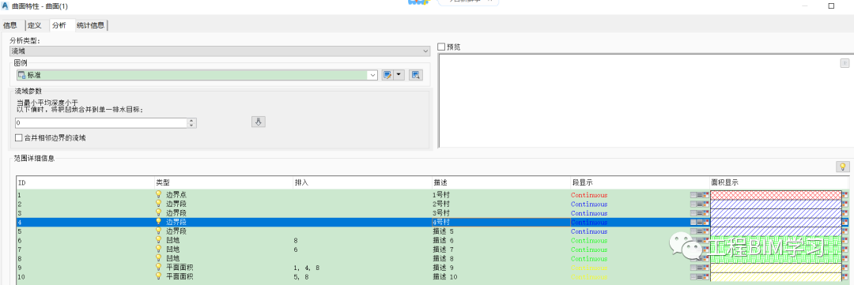
Task: Open the small button in the preview pane corner
Action: [845, 63]
